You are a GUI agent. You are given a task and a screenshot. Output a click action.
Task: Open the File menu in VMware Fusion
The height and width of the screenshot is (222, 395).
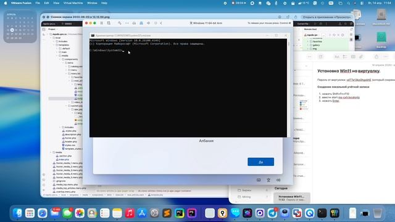coord(38,3)
